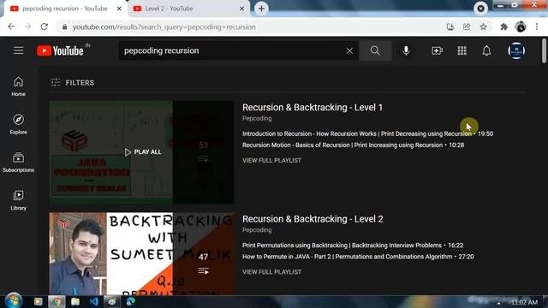Run the search with the magnifier button
Image resolution: width=548 pixels, height=308 pixels.
(375, 50)
